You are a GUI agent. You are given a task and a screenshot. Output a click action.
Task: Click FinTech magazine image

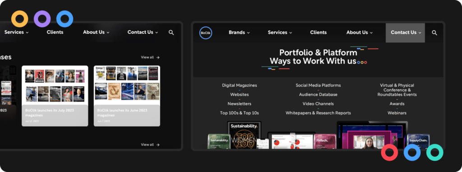click(325, 141)
